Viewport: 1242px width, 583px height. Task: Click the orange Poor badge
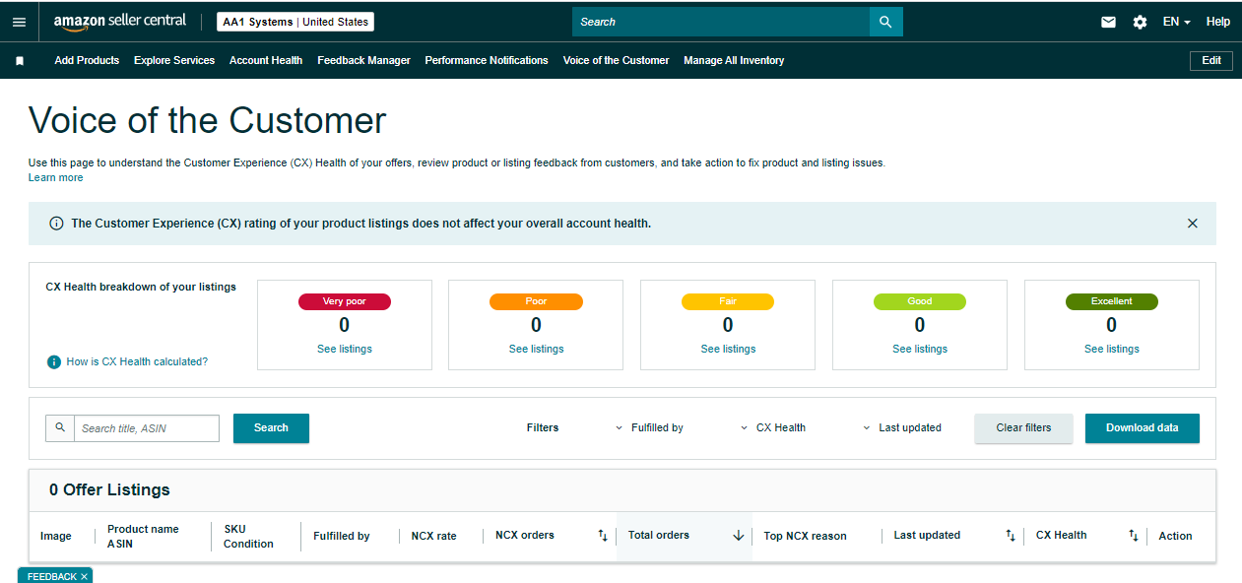[536, 301]
